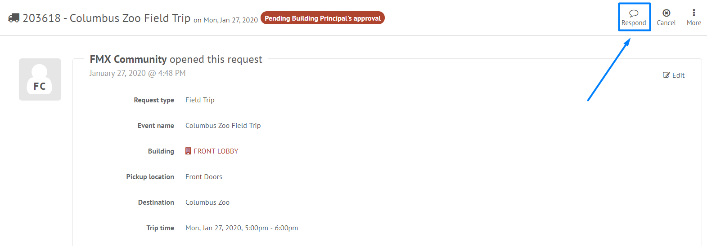
Task: Open the FRONT LOBBY building link
Action: point(216,151)
